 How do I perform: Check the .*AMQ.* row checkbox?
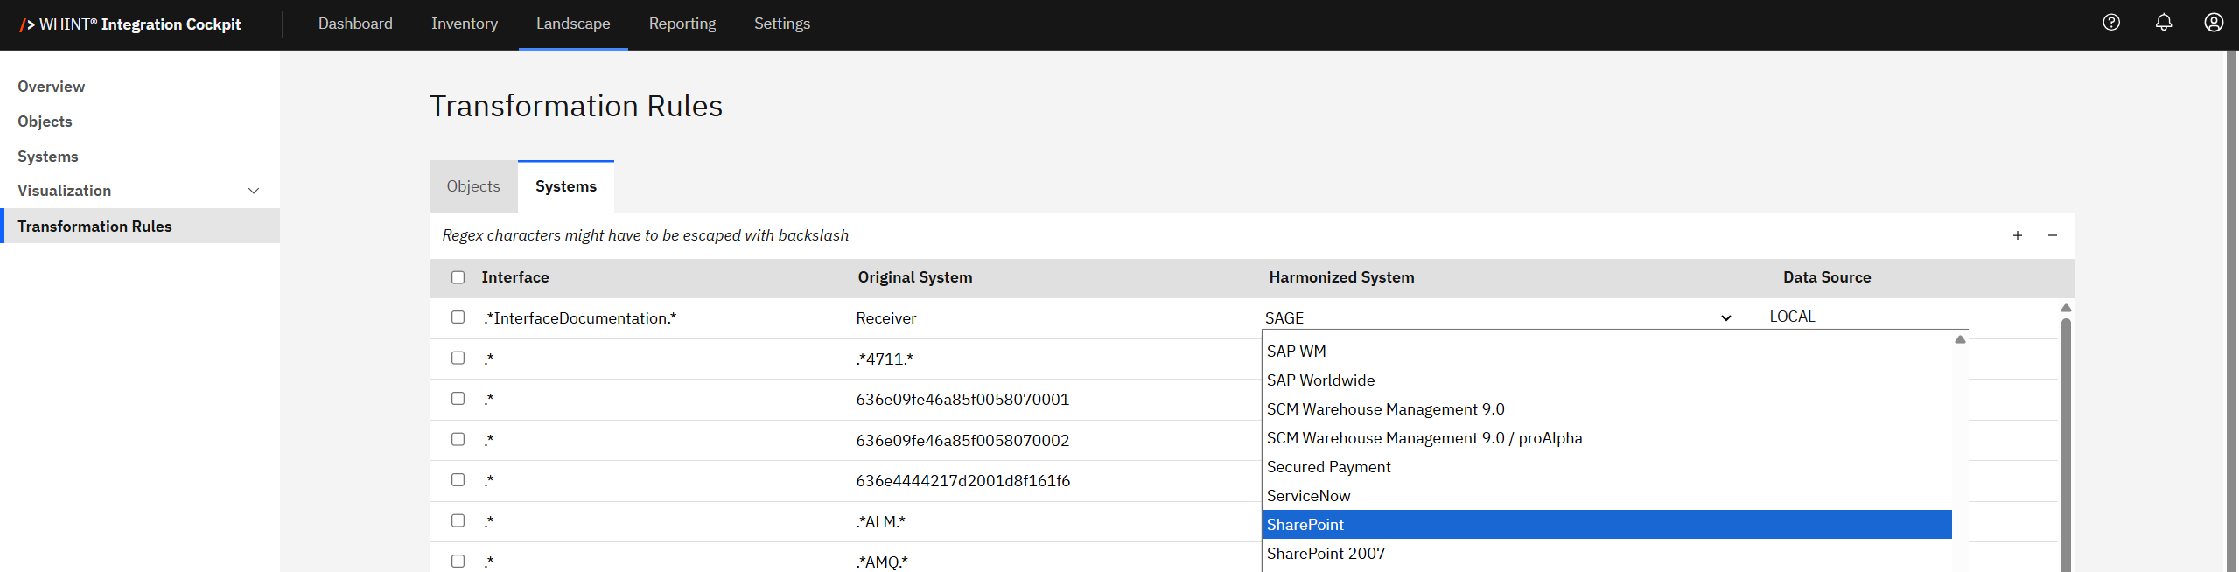click(x=458, y=562)
